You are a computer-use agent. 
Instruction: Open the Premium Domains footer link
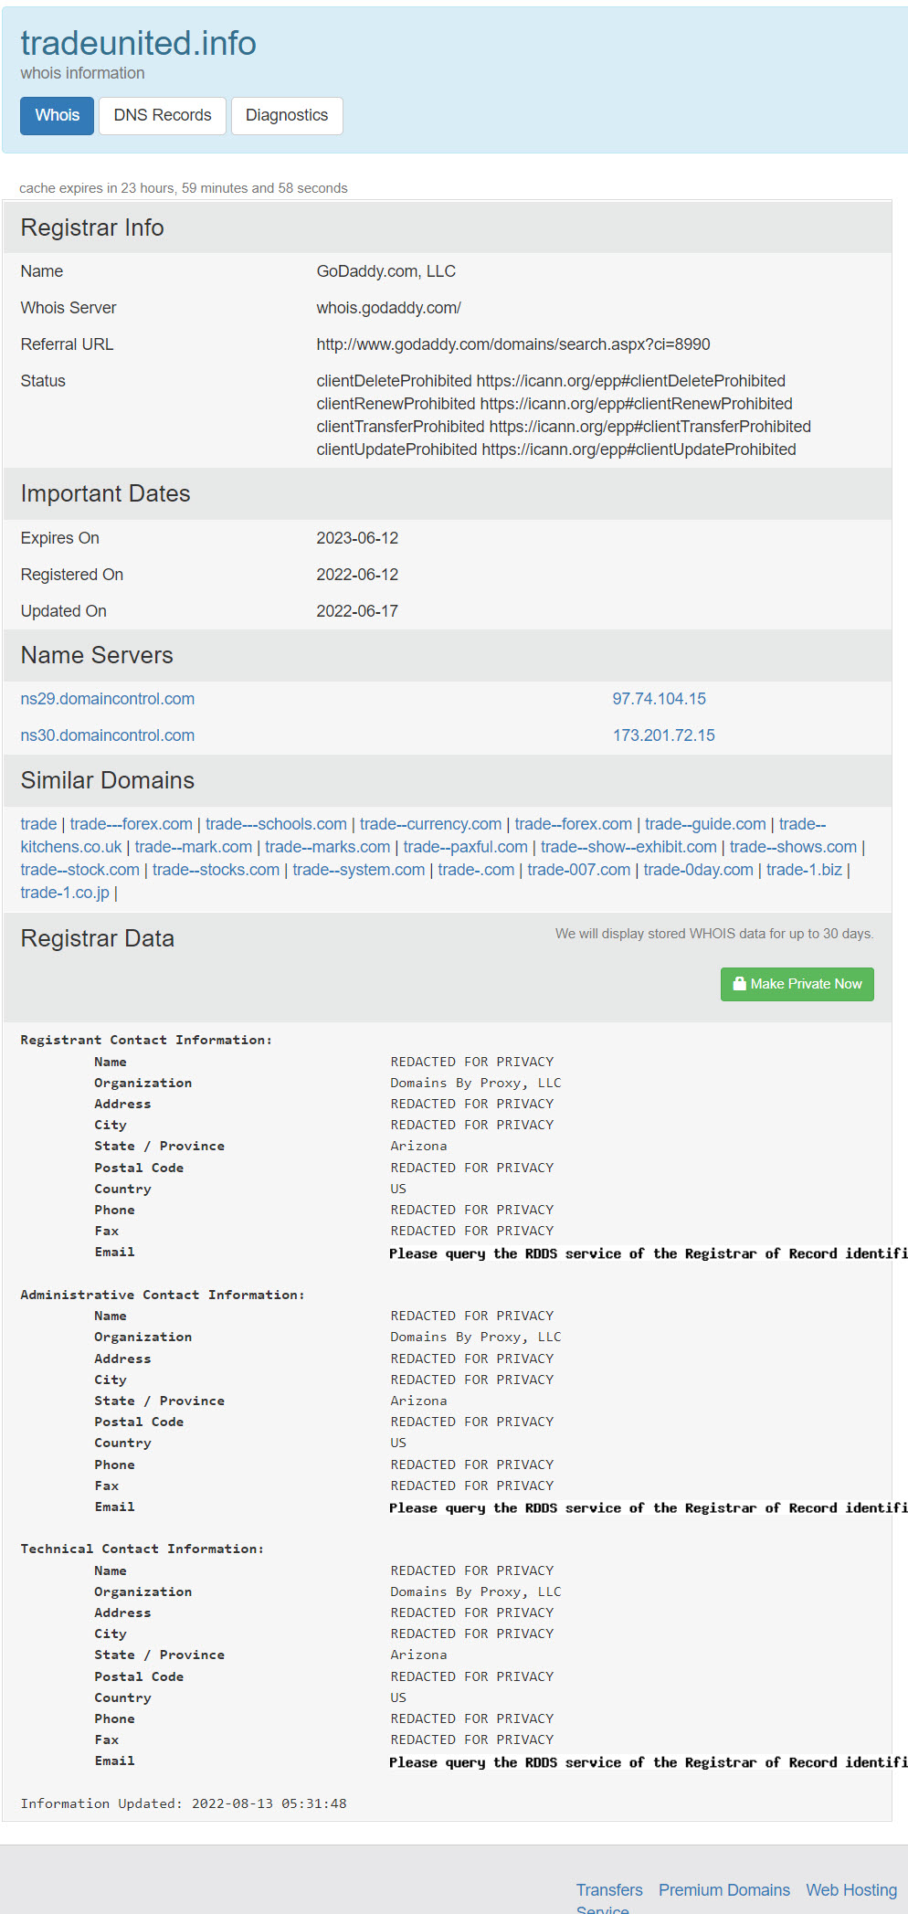(x=724, y=1890)
